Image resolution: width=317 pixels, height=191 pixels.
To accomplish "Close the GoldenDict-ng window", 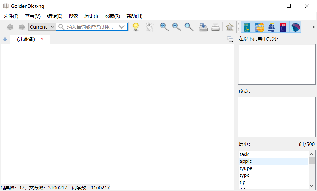I will click(307, 6).
